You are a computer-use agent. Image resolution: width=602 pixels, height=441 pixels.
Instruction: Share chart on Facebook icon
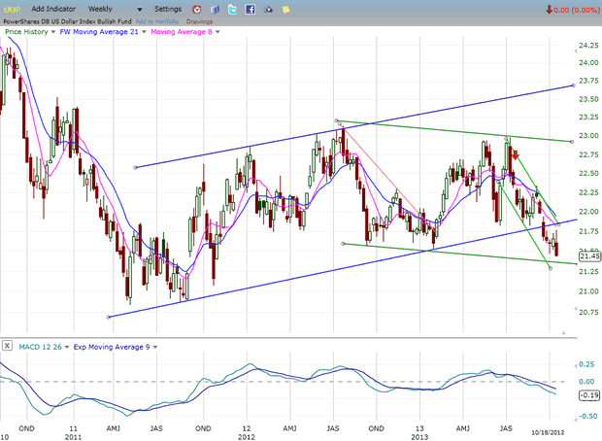[251, 9]
